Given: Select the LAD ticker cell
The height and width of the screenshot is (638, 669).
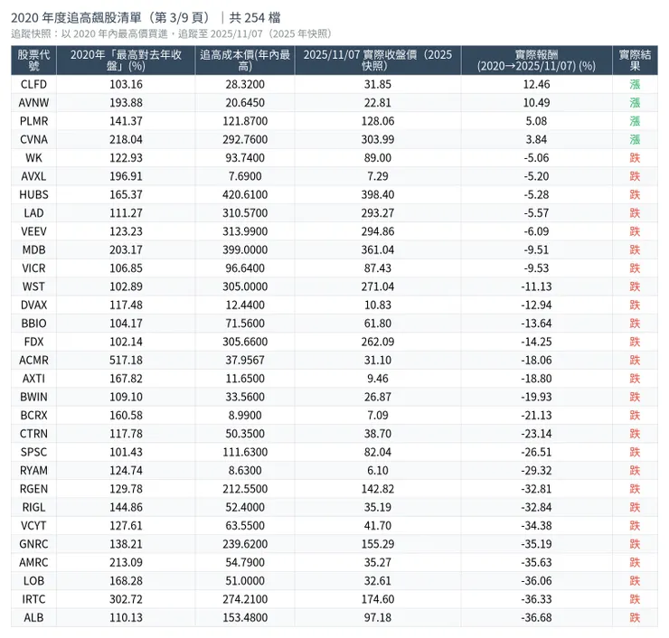Looking at the screenshot, I should [x=33, y=212].
